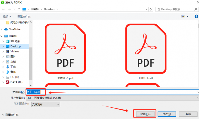Select Desktop in the navigation tree
The width and height of the screenshot is (199, 119).
point(13,47)
